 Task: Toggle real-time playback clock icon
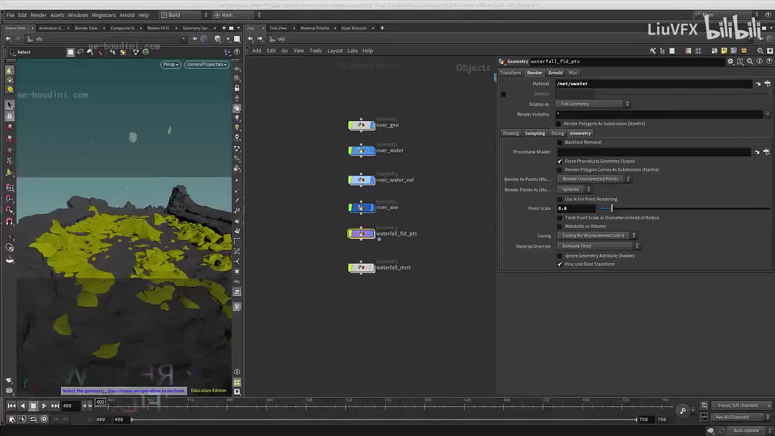tap(44, 419)
